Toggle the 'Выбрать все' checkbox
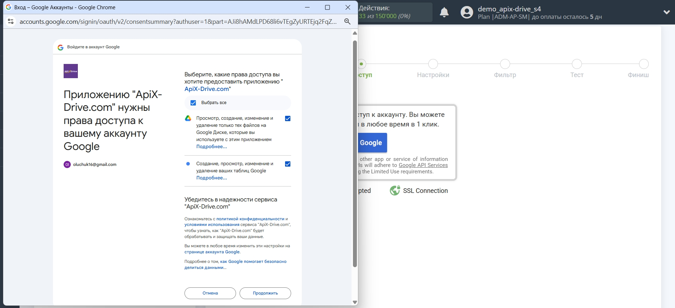The image size is (675, 308). pyautogui.click(x=193, y=103)
